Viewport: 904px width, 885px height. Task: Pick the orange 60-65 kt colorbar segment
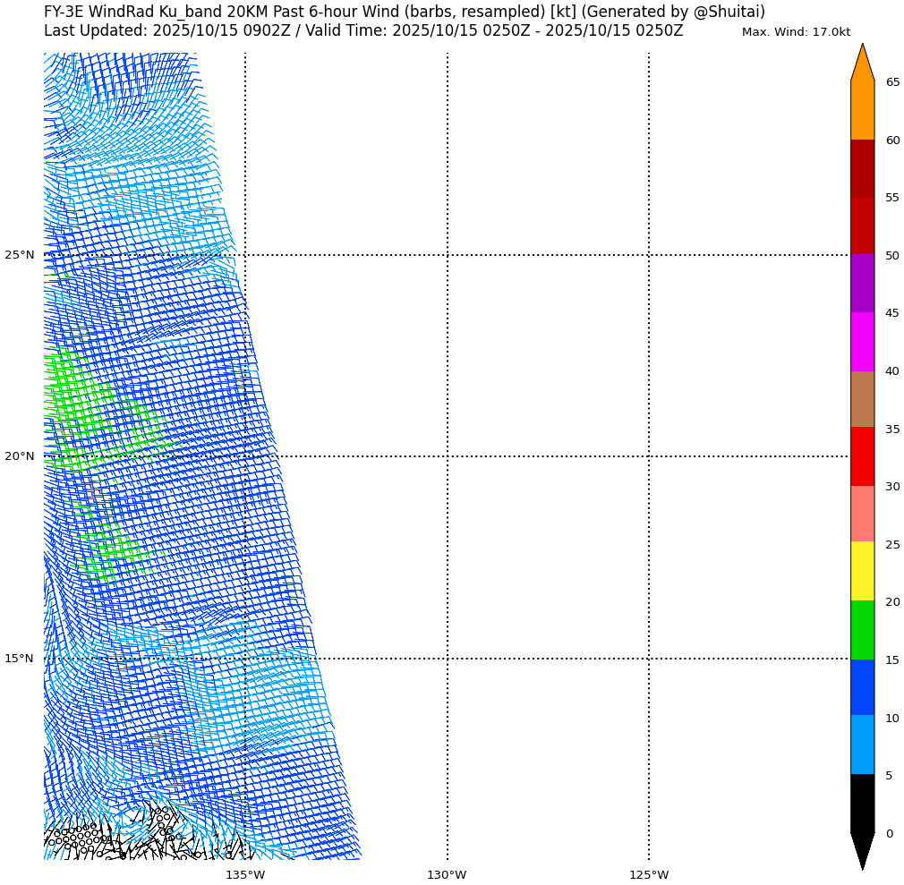862,110
